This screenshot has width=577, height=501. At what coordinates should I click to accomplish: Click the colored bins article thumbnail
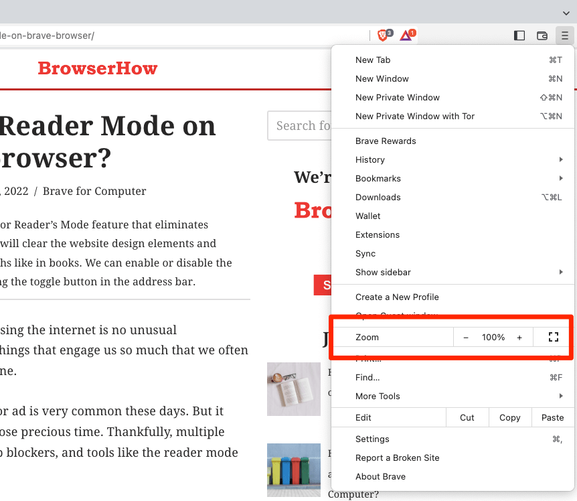[x=293, y=470]
